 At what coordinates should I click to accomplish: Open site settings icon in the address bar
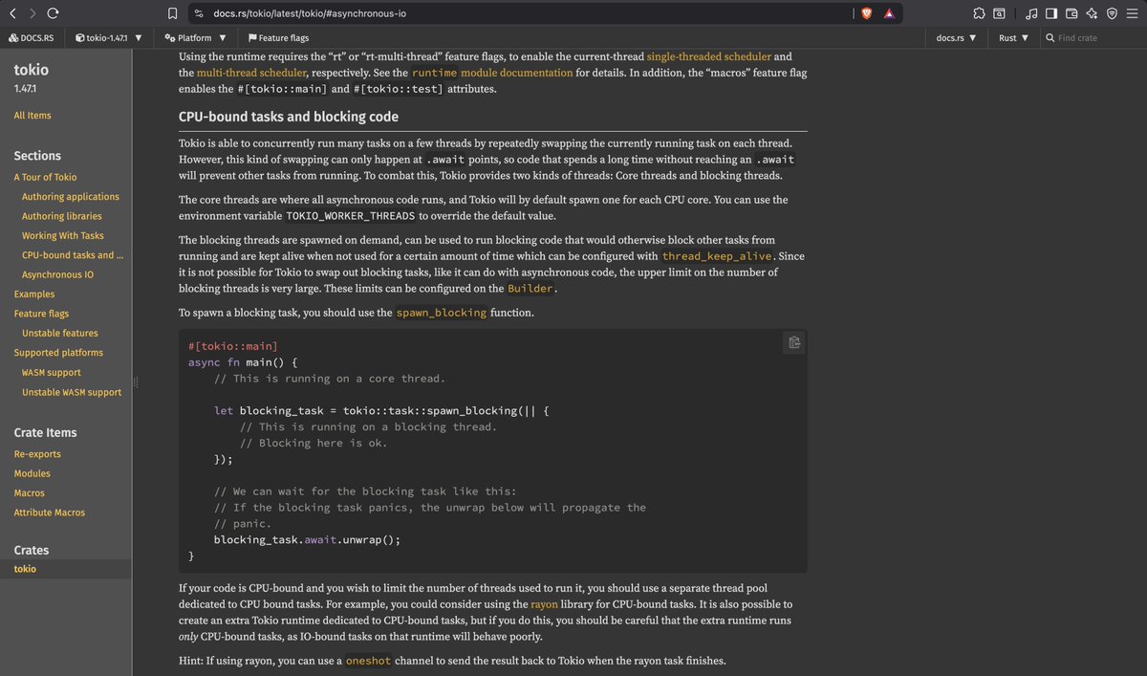click(x=199, y=13)
